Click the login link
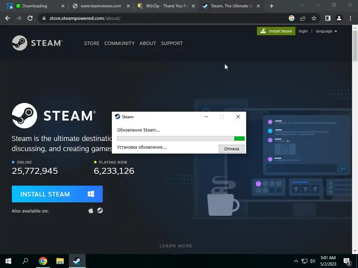The image size is (358, 268). point(303,31)
